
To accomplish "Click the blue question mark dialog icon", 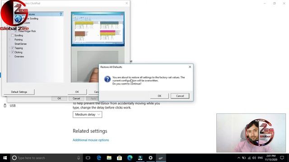I will pos(107,79).
